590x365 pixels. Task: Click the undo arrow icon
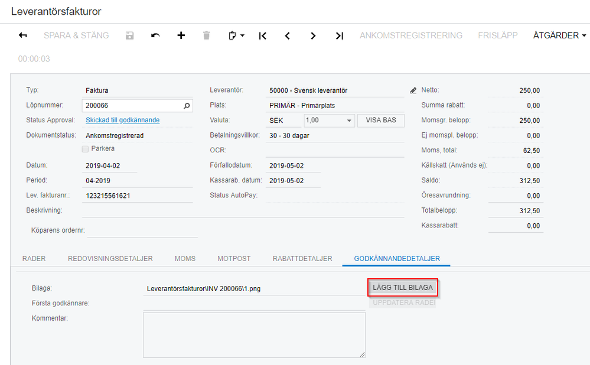tap(155, 35)
